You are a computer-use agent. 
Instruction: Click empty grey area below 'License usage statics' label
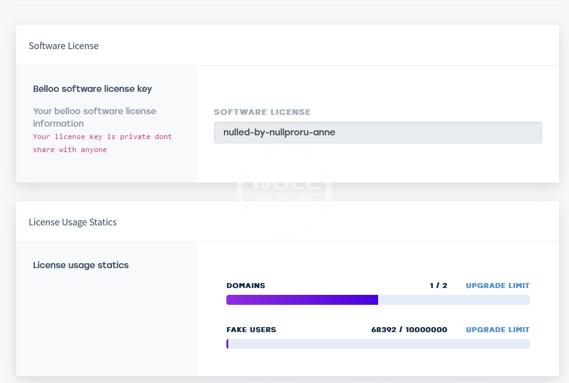point(106,323)
